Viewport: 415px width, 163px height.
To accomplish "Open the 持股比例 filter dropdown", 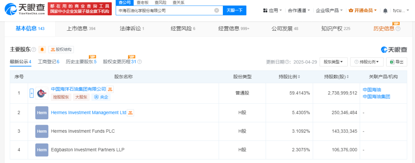I will [x=367, y=62].
